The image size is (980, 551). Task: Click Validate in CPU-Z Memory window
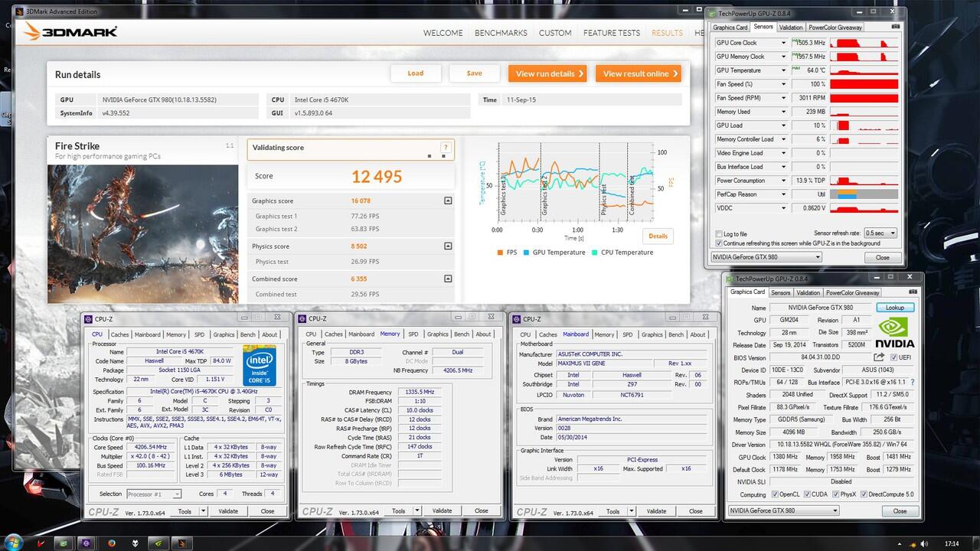point(442,511)
